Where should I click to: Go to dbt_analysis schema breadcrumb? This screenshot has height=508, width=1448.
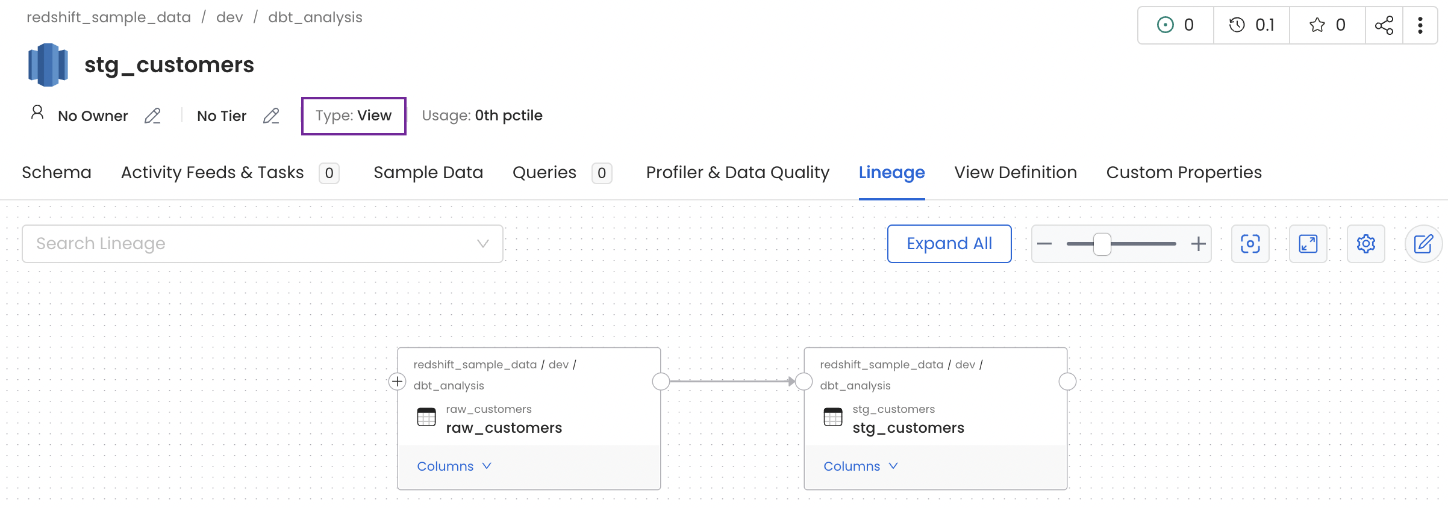click(x=315, y=17)
